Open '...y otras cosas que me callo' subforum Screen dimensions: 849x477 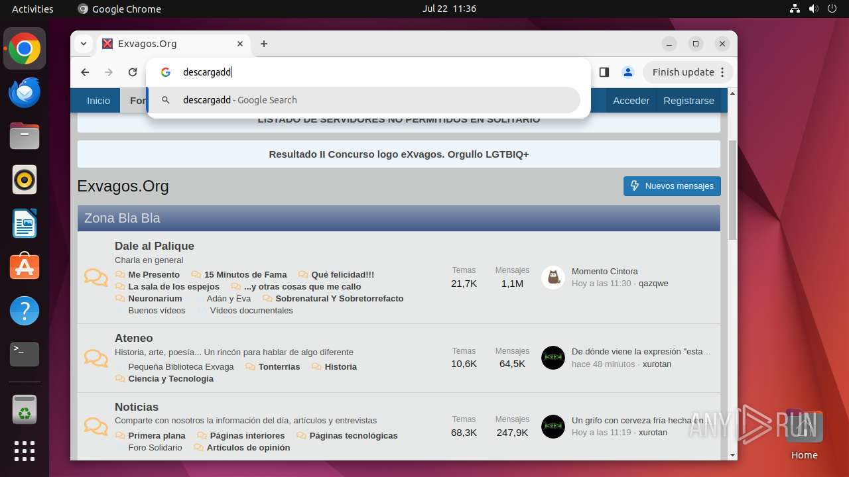(x=302, y=286)
